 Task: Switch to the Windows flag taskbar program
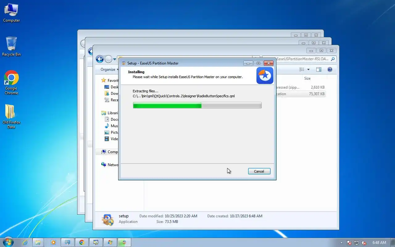[x=110, y=242]
